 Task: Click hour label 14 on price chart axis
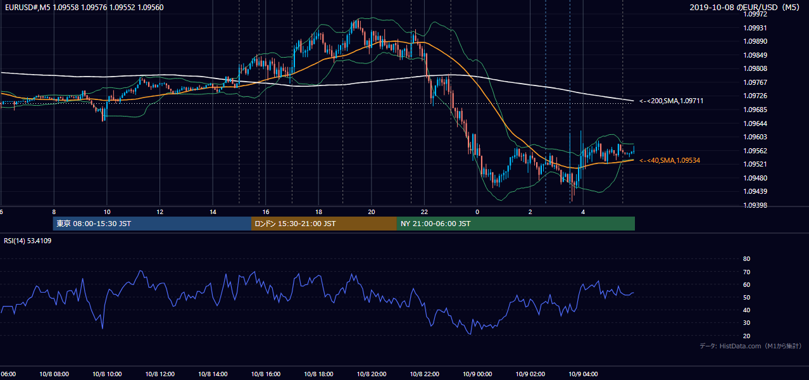pos(213,212)
